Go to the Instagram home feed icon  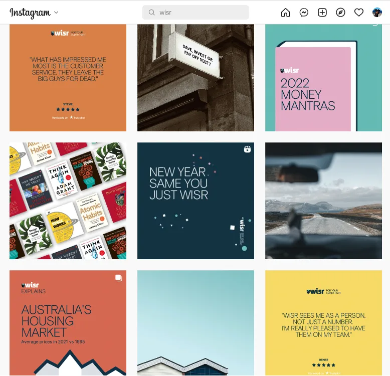pyautogui.click(x=285, y=13)
